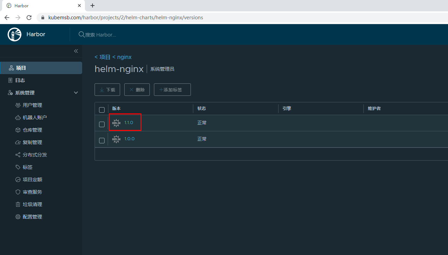Go back via the < 项目 breadcrumb

coord(103,57)
